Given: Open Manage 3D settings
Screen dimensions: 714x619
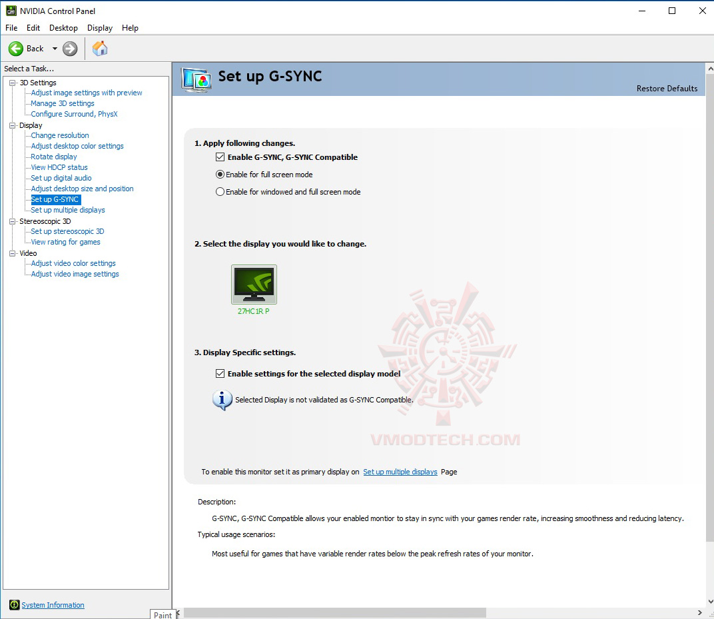Looking at the screenshot, I should 63,103.
